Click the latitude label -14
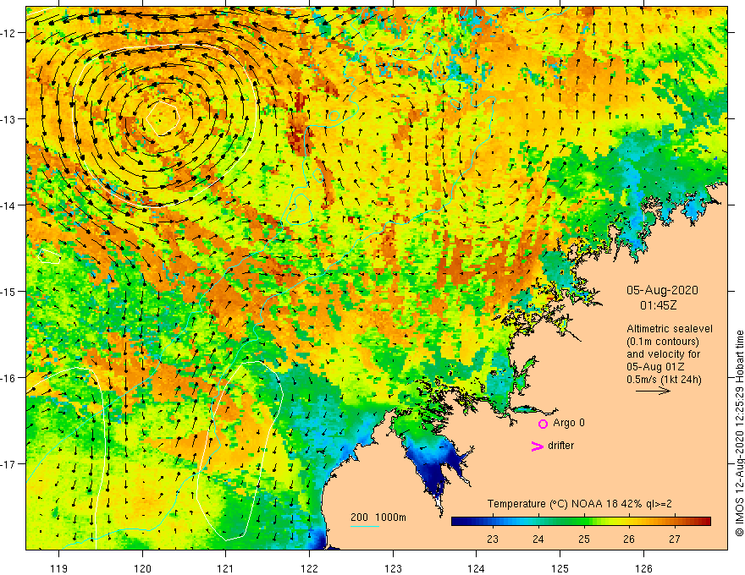 (9, 205)
